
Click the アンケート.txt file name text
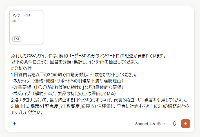21,15
